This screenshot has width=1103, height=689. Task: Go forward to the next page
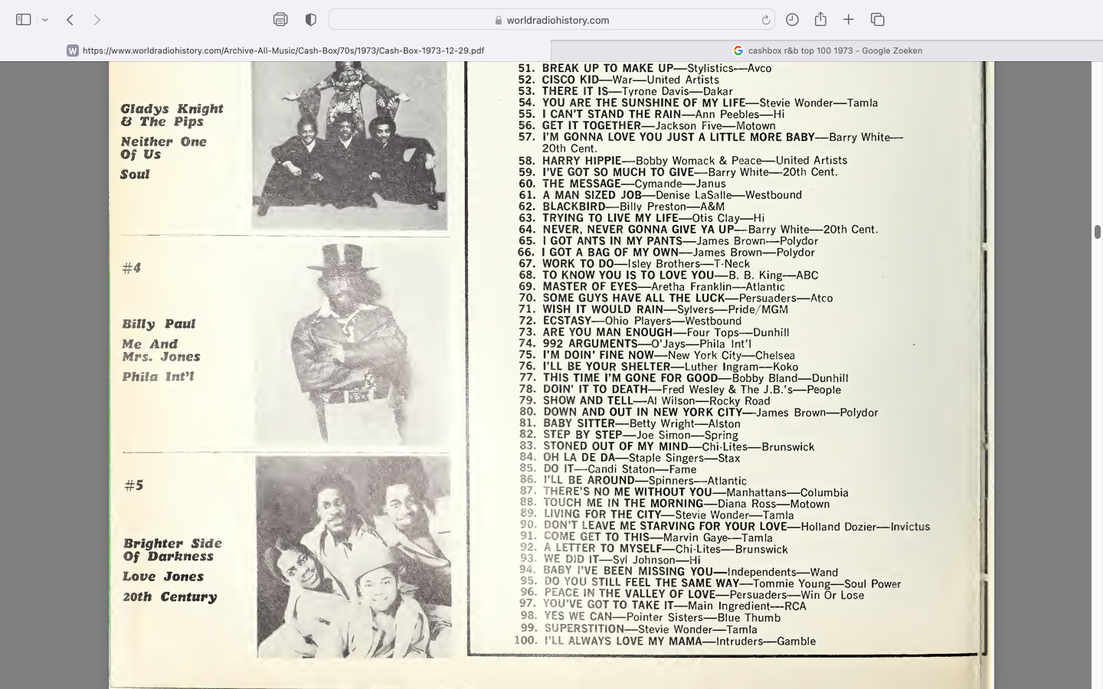point(97,20)
